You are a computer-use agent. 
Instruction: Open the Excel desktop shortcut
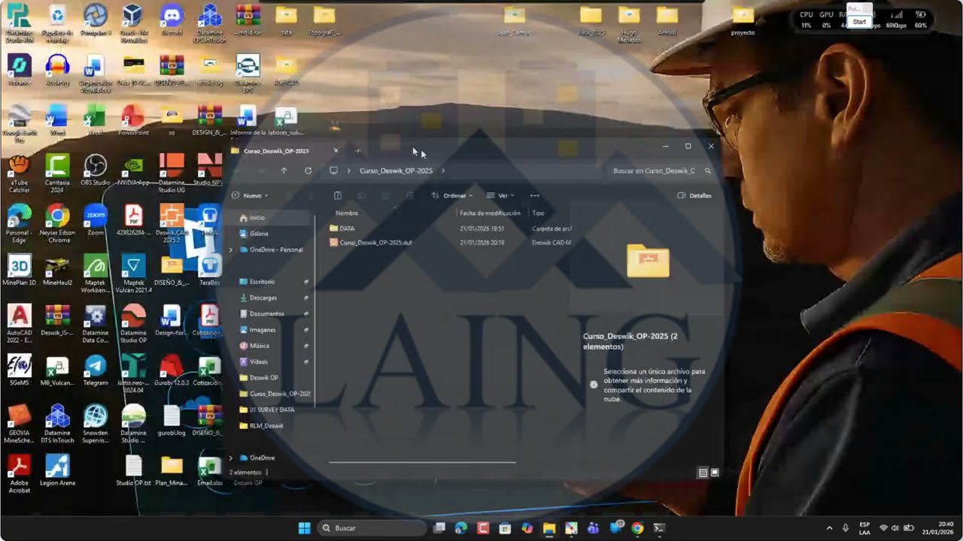96,120
